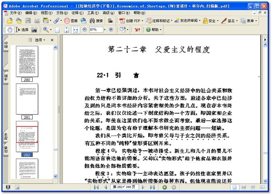Choose the 选择 text select tool
This screenshot has height=195, width=272.
pos(22,30)
